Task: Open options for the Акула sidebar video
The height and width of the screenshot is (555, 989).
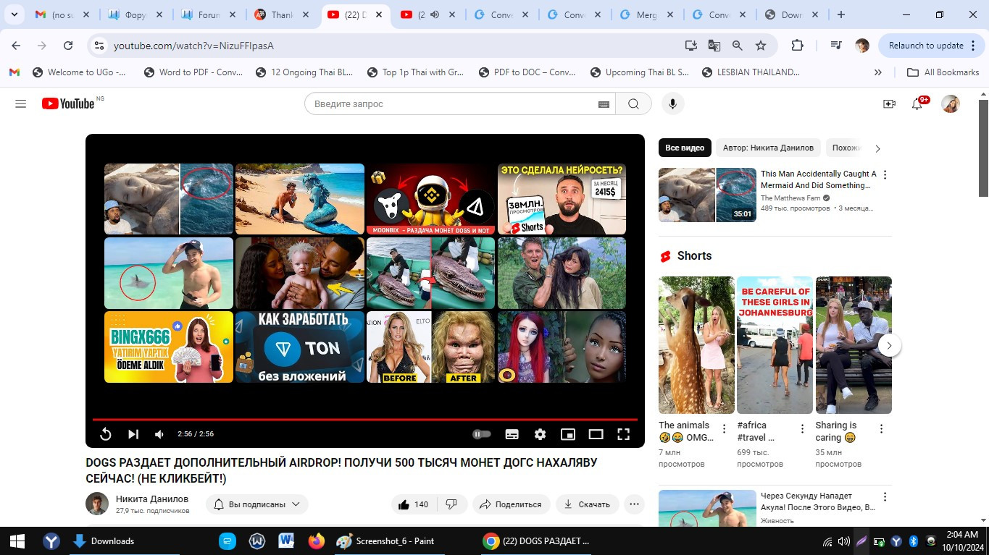Action: click(x=884, y=497)
